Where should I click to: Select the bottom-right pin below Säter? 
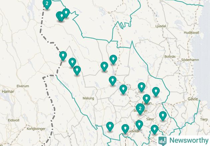pyautogui.click(x=154, y=129)
